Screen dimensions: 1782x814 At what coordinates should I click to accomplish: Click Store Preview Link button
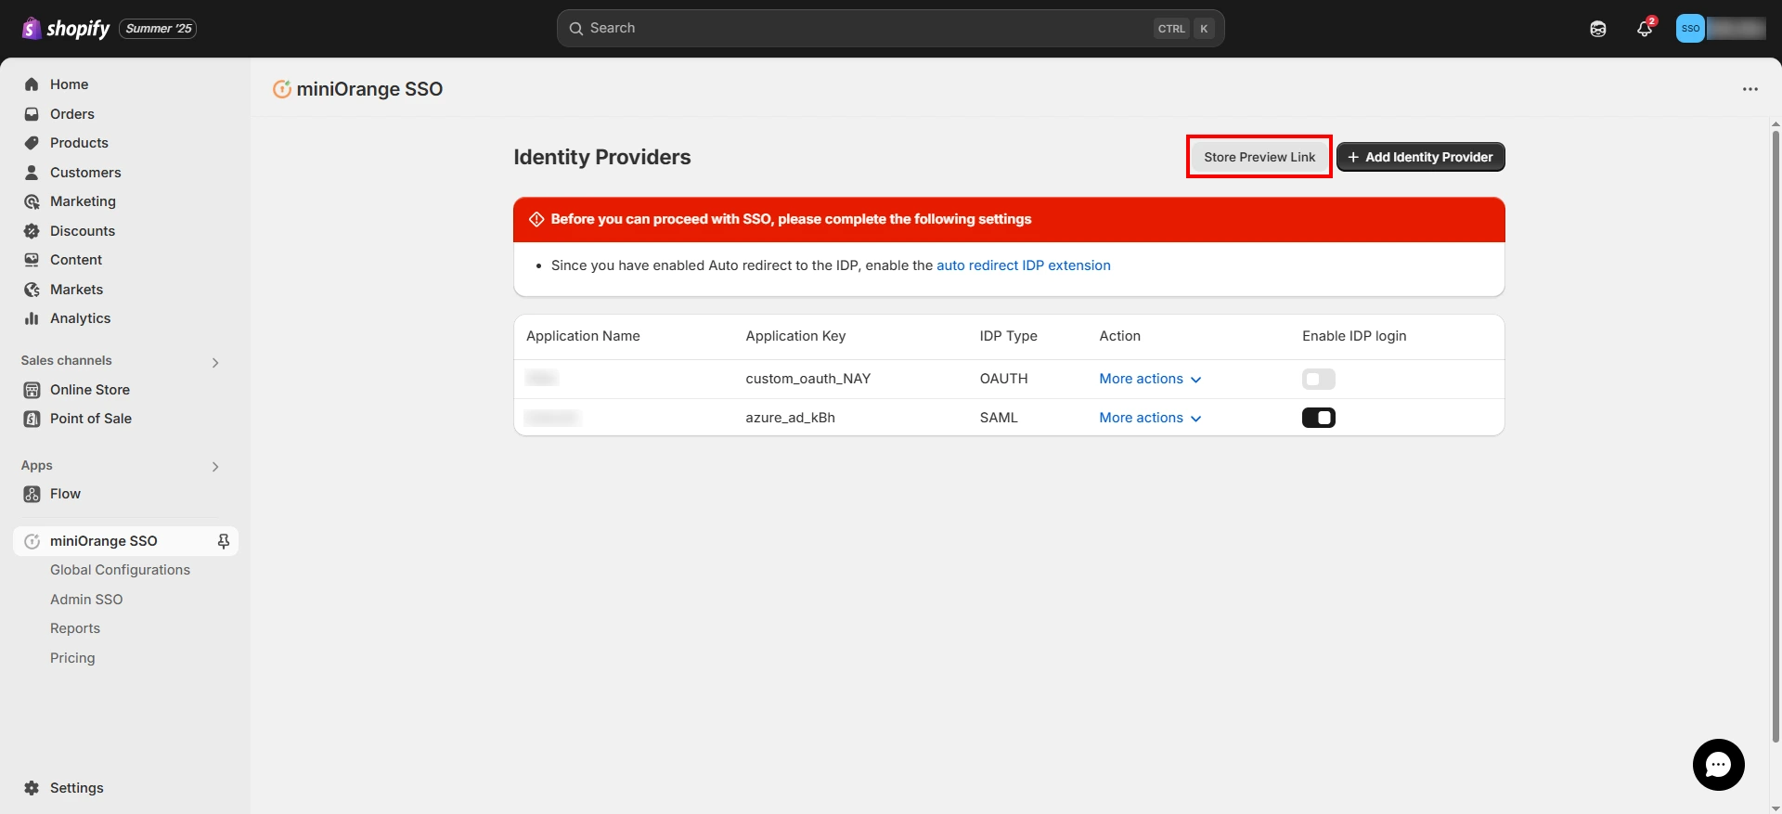point(1259,157)
